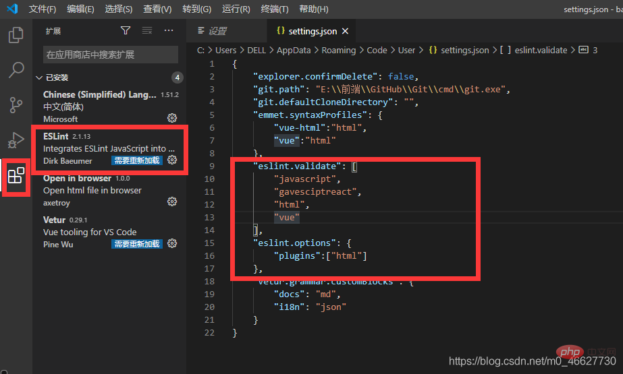Open gear settings for Vetur extension
The height and width of the screenshot is (374, 623).
(172, 243)
